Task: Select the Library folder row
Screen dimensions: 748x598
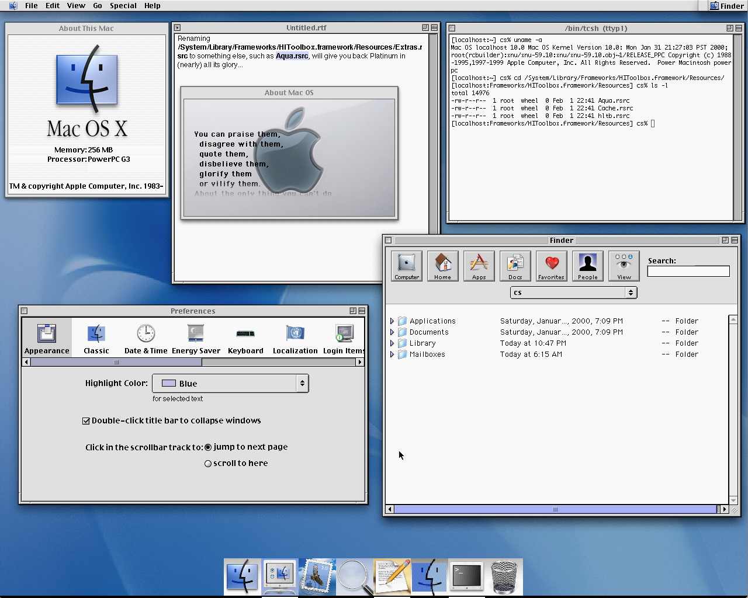Action: click(x=557, y=343)
